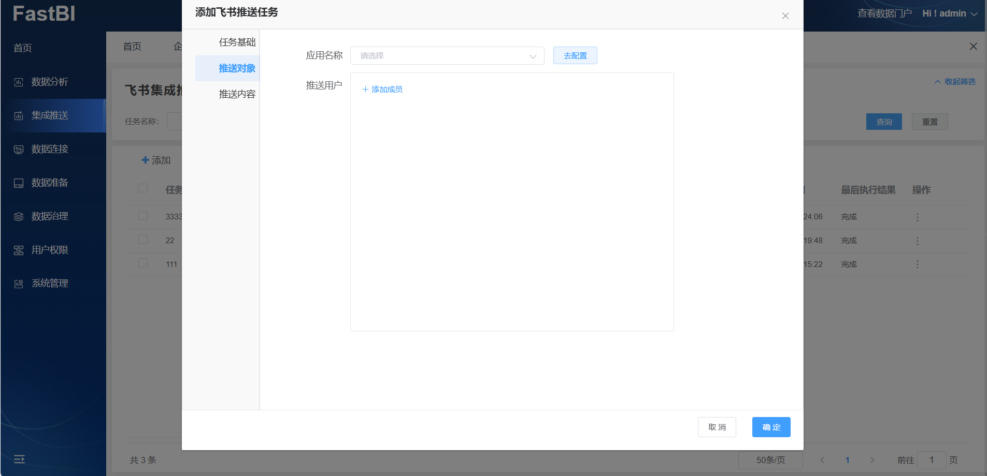
Task: Click the 添加成员 link
Action: (382, 90)
